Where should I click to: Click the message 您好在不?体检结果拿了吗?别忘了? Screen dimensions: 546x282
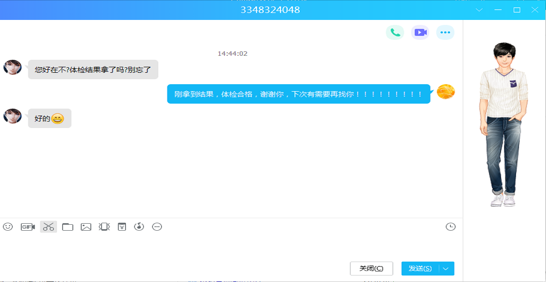click(93, 69)
